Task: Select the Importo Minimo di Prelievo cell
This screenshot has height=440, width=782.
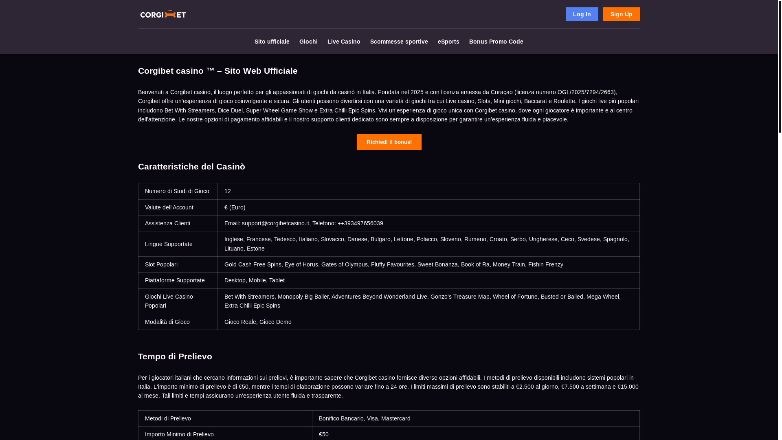Action: [225, 433]
